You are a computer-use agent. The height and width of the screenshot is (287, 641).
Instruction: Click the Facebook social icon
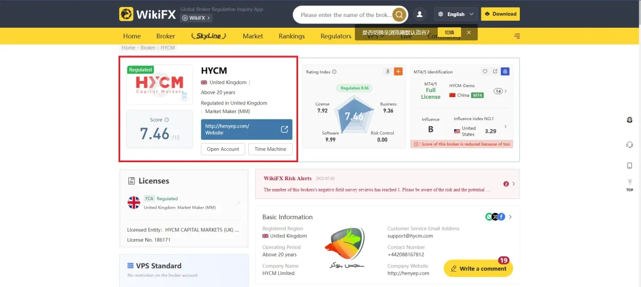tap(502, 217)
